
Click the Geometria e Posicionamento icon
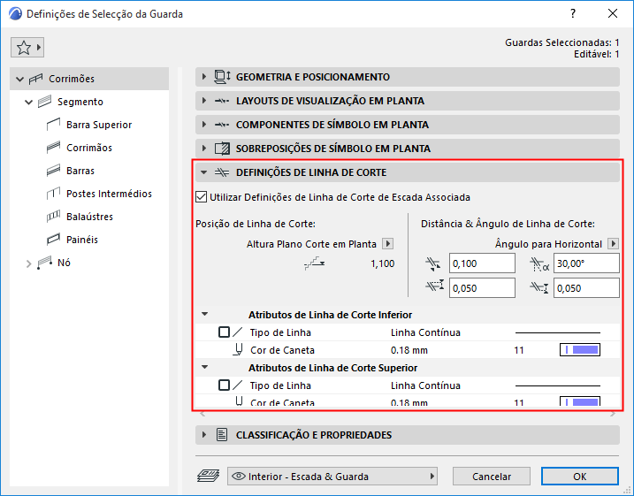point(222,77)
